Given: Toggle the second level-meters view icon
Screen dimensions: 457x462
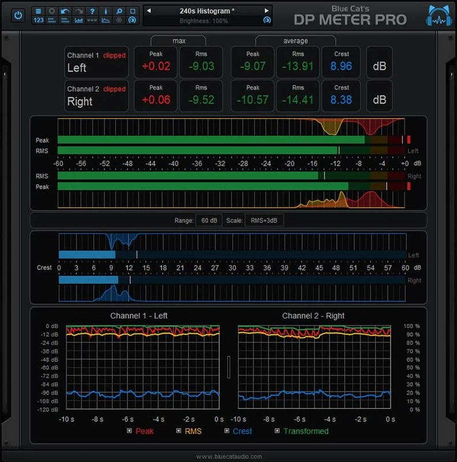Looking at the screenshot, I should (x=65, y=20).
